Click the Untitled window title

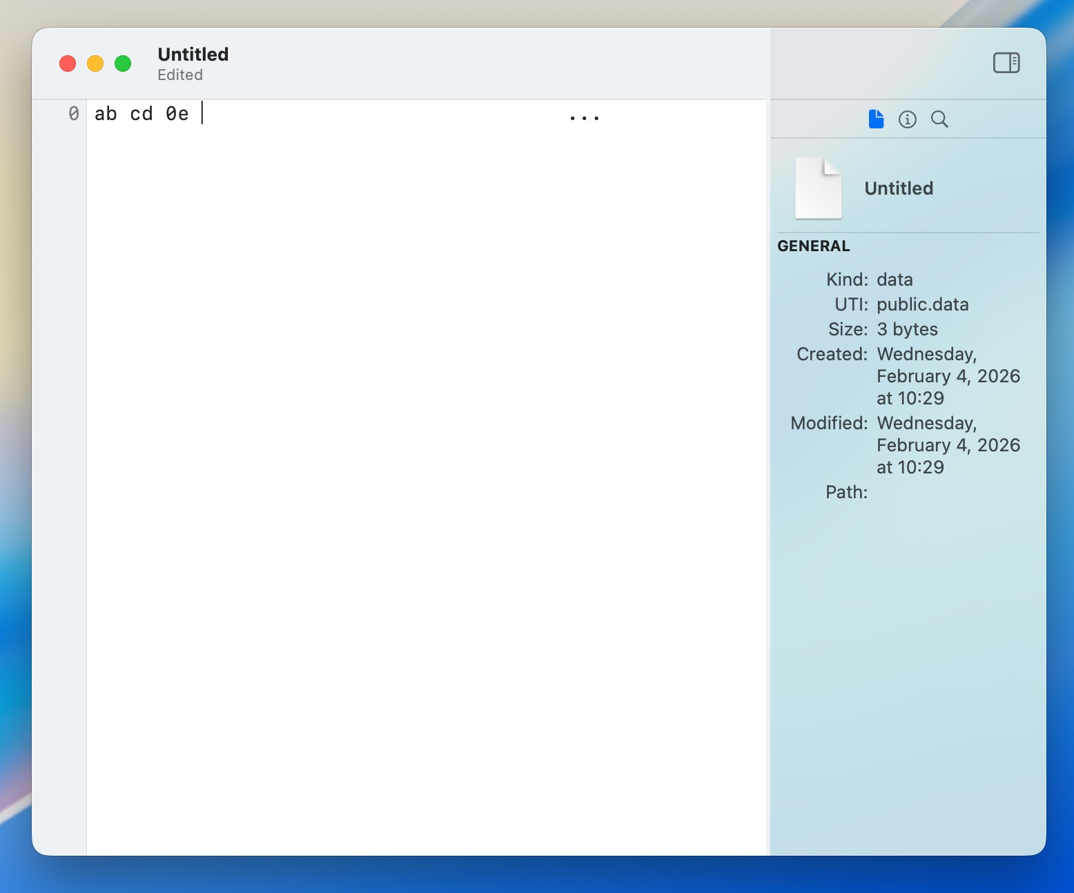(x=193, y=55)
